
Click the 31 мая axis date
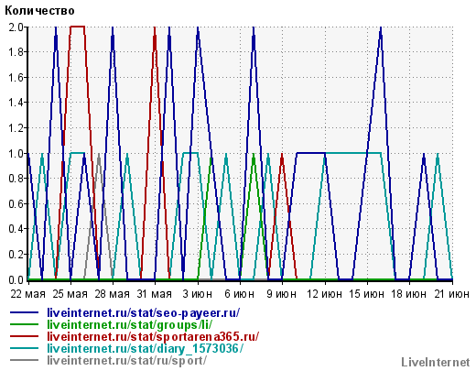(155, 294)
